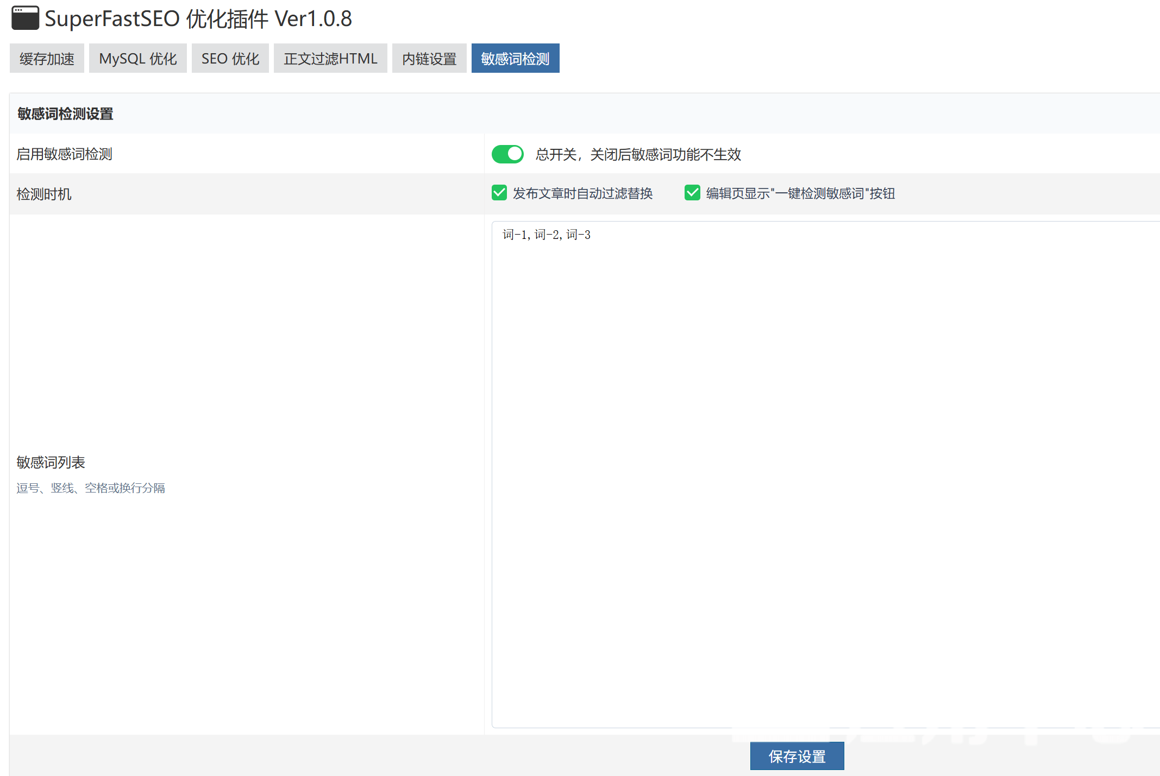Click the 启用敏感词检测 row label
This screenshot has height=776, width=1160.
pos(64,154)
